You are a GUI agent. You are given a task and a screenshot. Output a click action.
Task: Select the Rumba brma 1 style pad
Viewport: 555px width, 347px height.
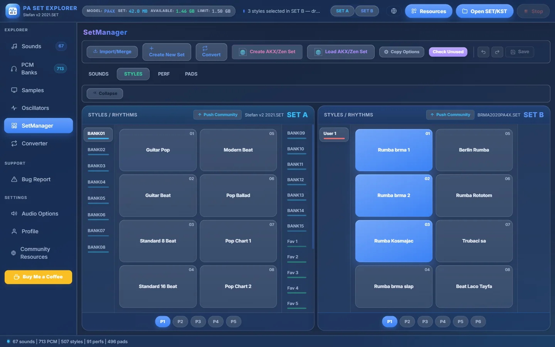394,150
